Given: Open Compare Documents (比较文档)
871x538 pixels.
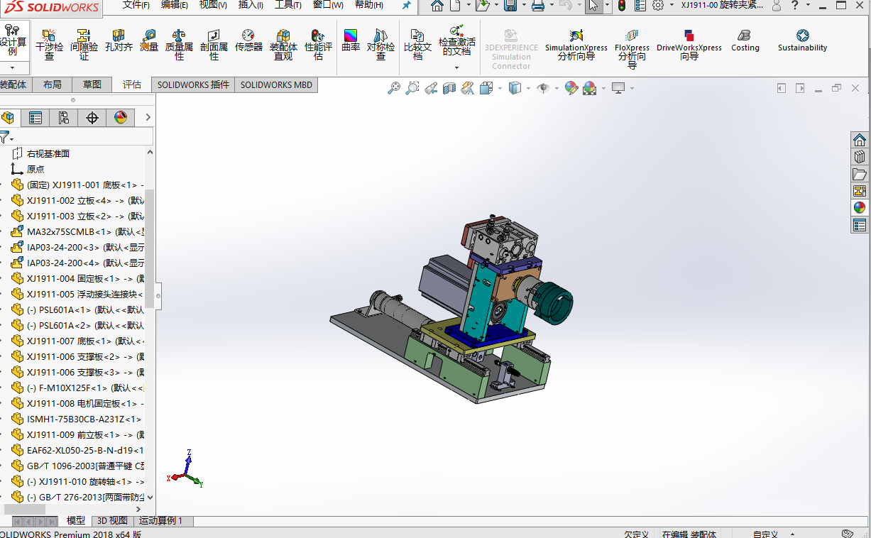Looking at the screenshot, I should (x=417, y=45).
